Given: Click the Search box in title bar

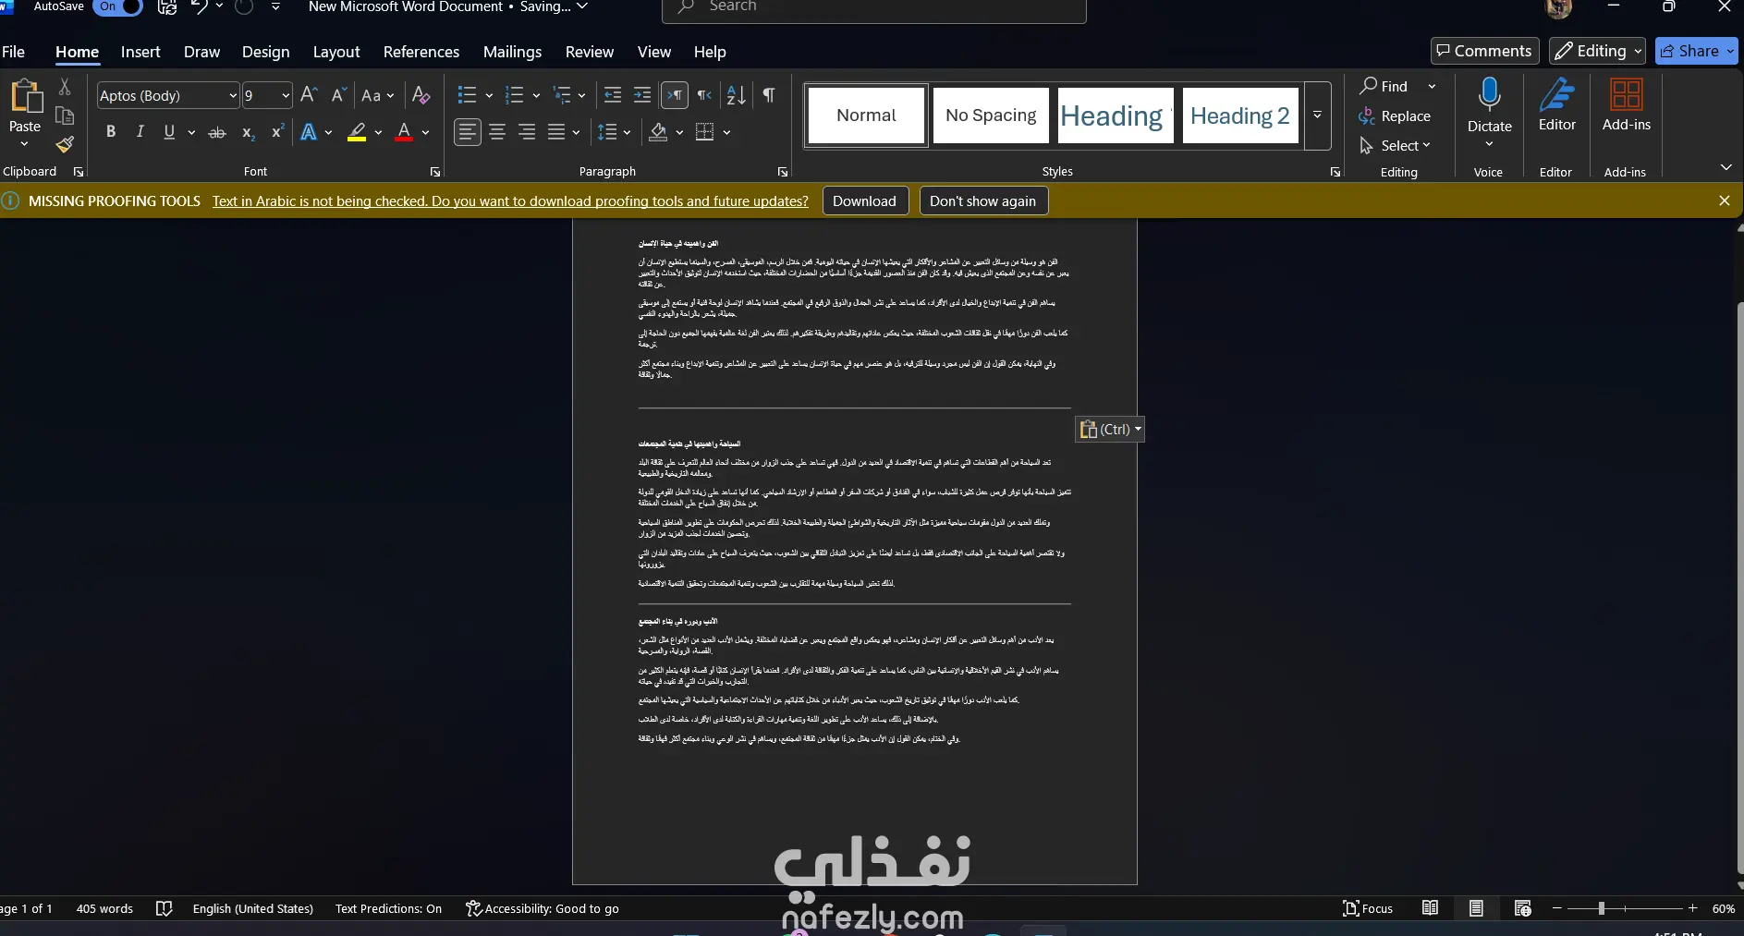Looking at the screenshot, I should click(x=874, y=8).
